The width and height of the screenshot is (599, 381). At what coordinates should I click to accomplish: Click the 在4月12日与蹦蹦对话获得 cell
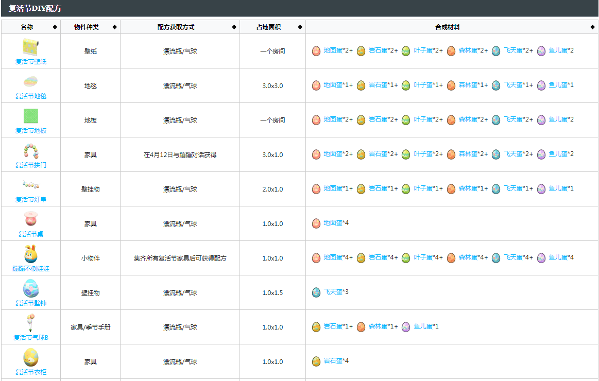(180, 154)
